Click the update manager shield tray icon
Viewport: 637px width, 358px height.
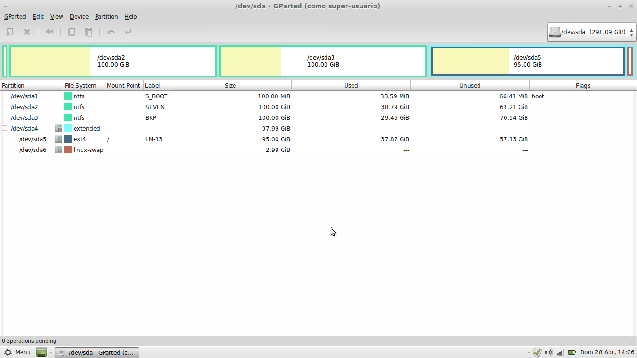(x=537, y=352)
